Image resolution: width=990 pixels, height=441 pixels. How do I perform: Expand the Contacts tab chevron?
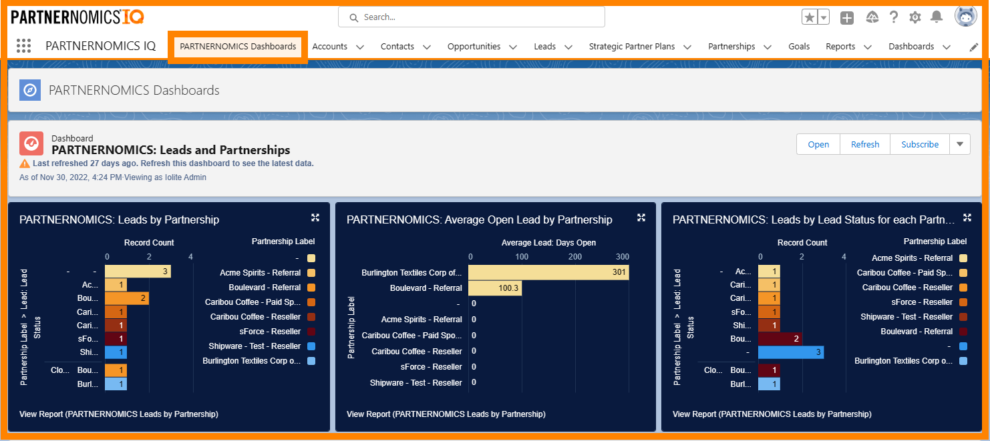(427, 47)
